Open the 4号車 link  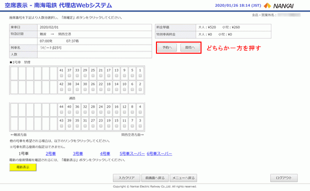(105, 154)
